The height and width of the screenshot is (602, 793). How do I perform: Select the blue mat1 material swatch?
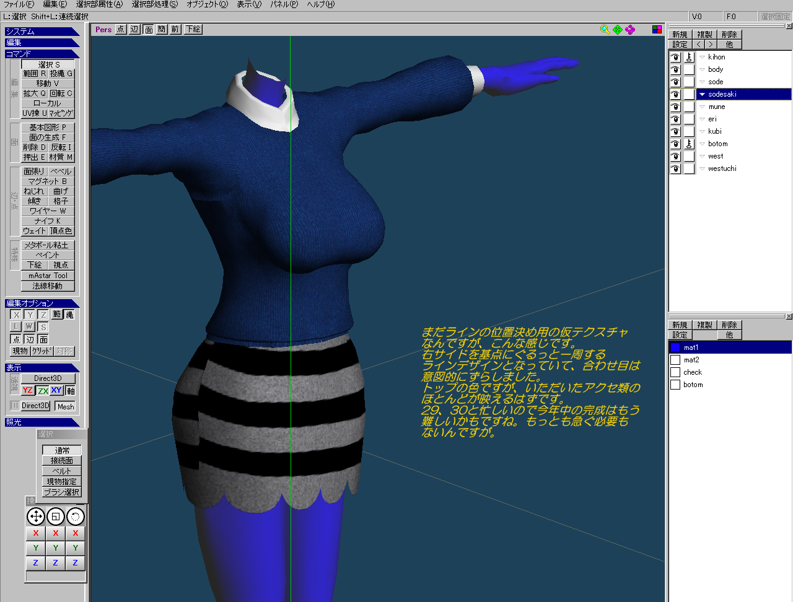[675, 347]
